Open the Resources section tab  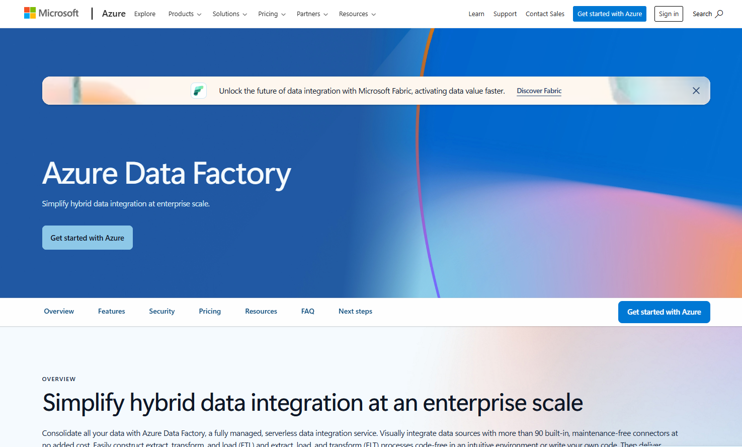(261, 312)
